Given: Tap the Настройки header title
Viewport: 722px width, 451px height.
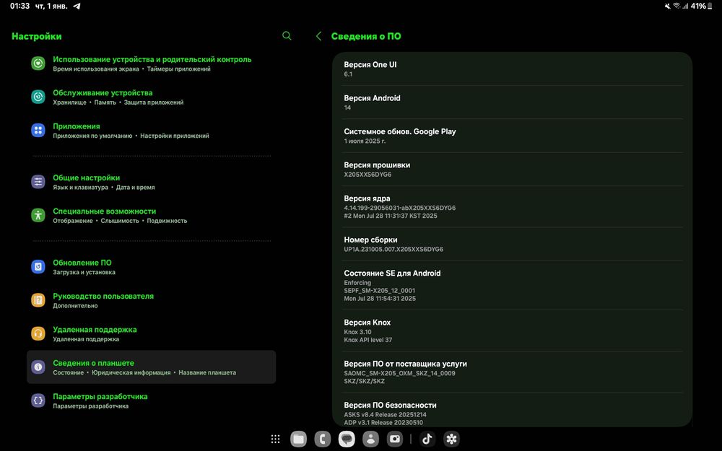Looking at the screenshot, I should [x=36, y=36].
